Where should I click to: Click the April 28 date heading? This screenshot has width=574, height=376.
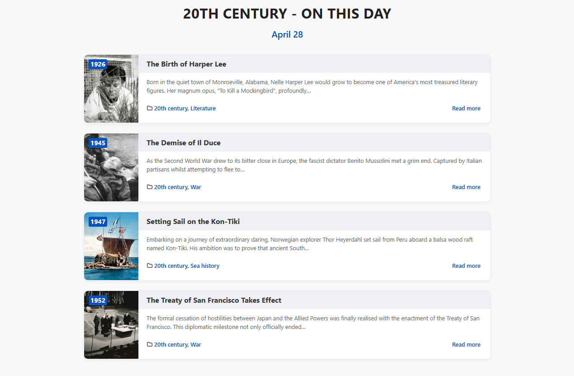287,34
